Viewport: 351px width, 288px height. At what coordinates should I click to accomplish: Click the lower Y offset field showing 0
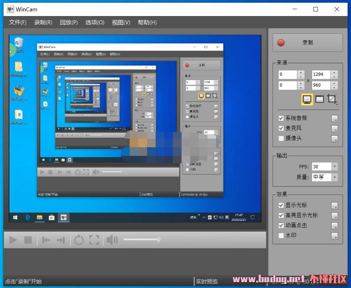(287, 85)
